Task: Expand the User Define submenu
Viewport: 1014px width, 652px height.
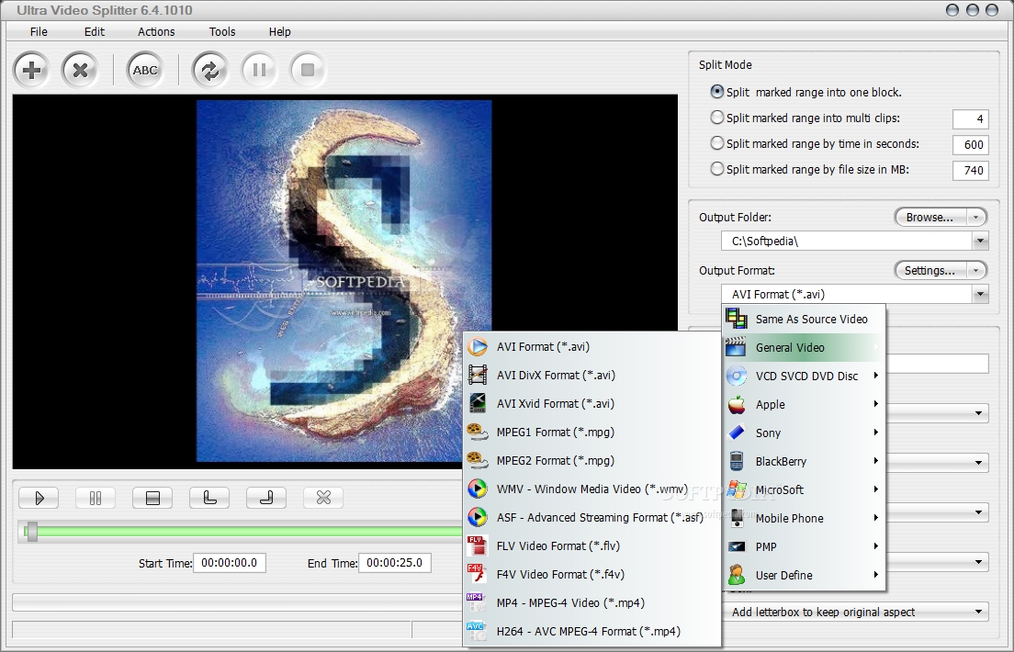Action: (804, 575)
